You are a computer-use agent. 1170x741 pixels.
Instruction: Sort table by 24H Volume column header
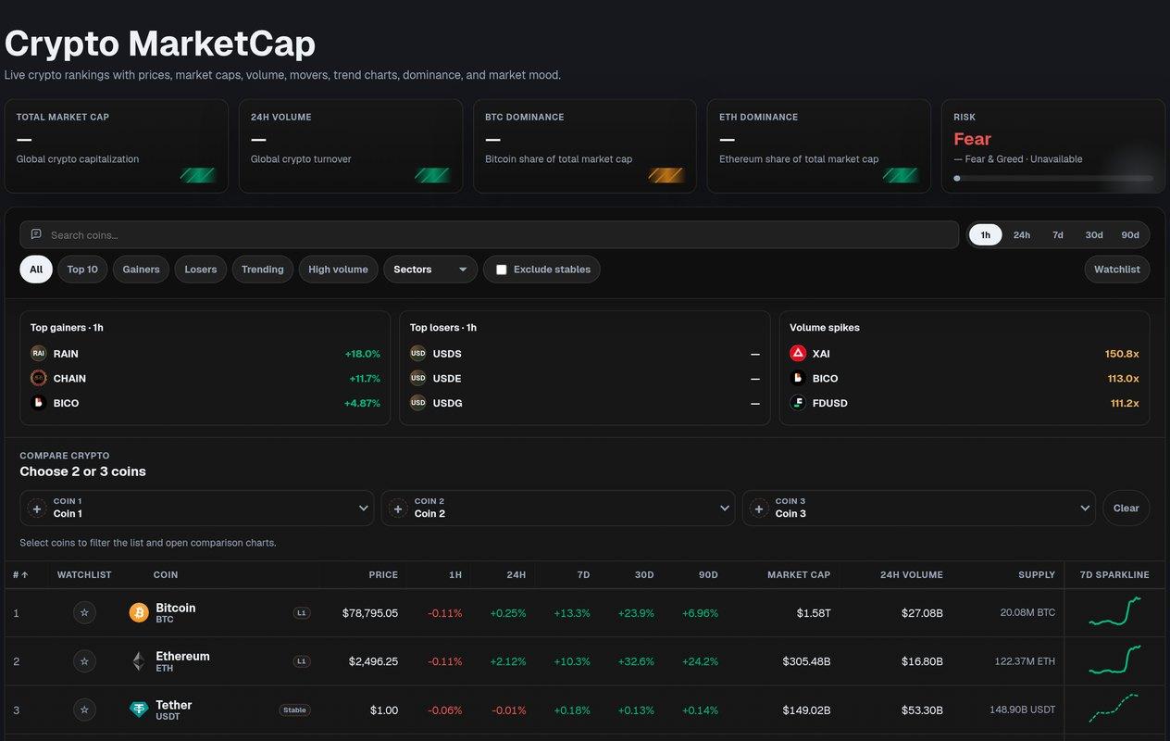click(911, 575)
